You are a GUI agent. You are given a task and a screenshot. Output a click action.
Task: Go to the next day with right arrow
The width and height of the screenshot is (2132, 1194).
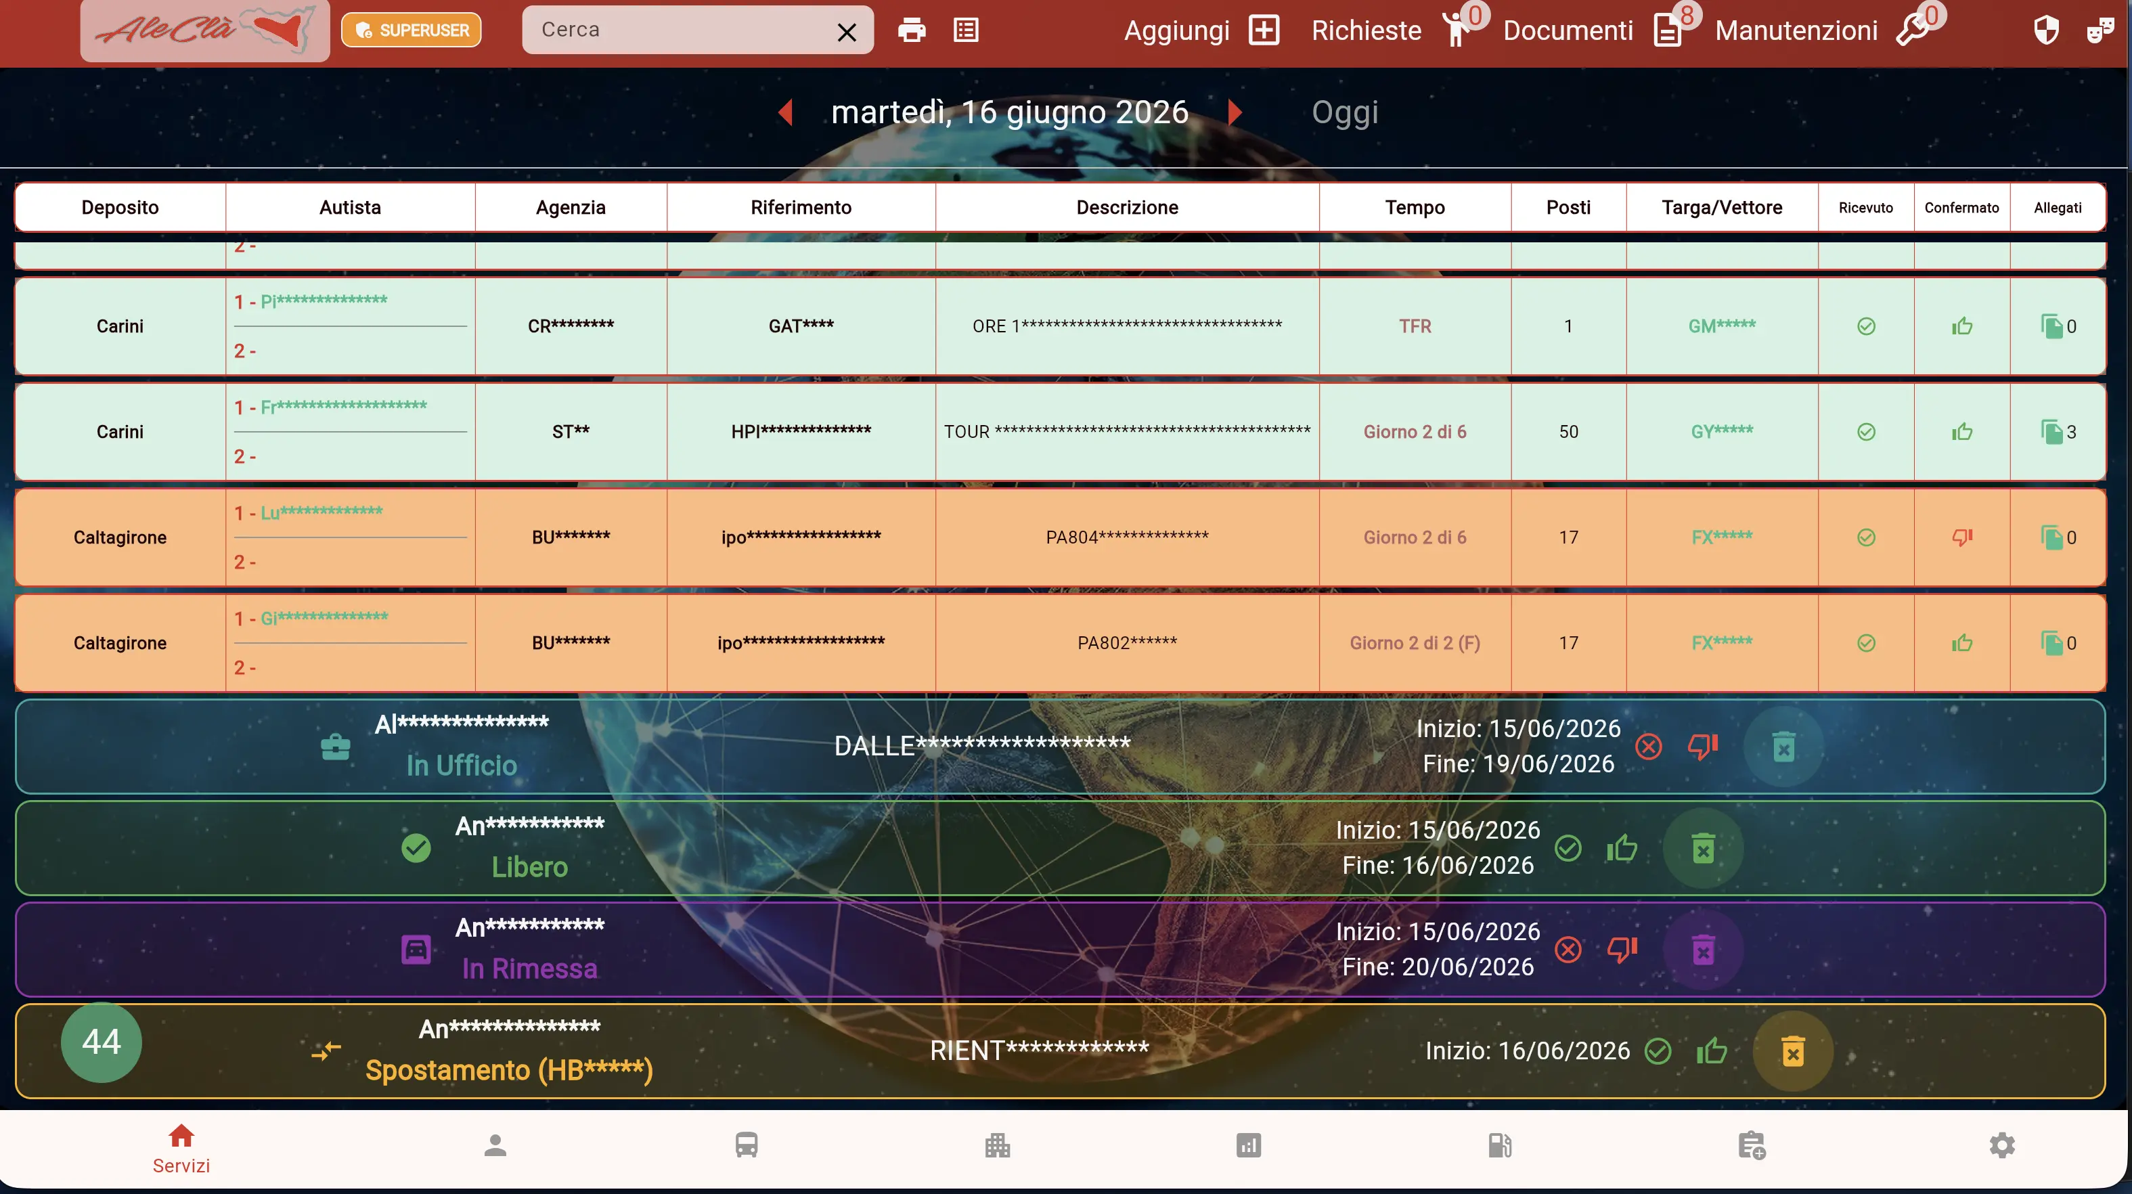[1235, 112]
